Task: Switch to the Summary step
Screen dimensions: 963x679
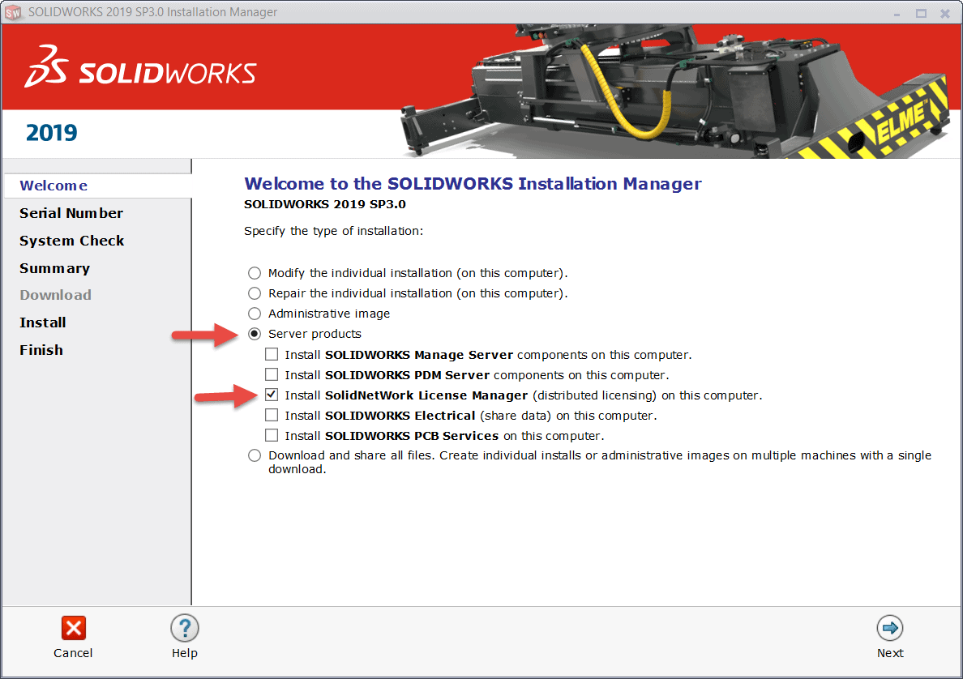Action: pos(54,268)
